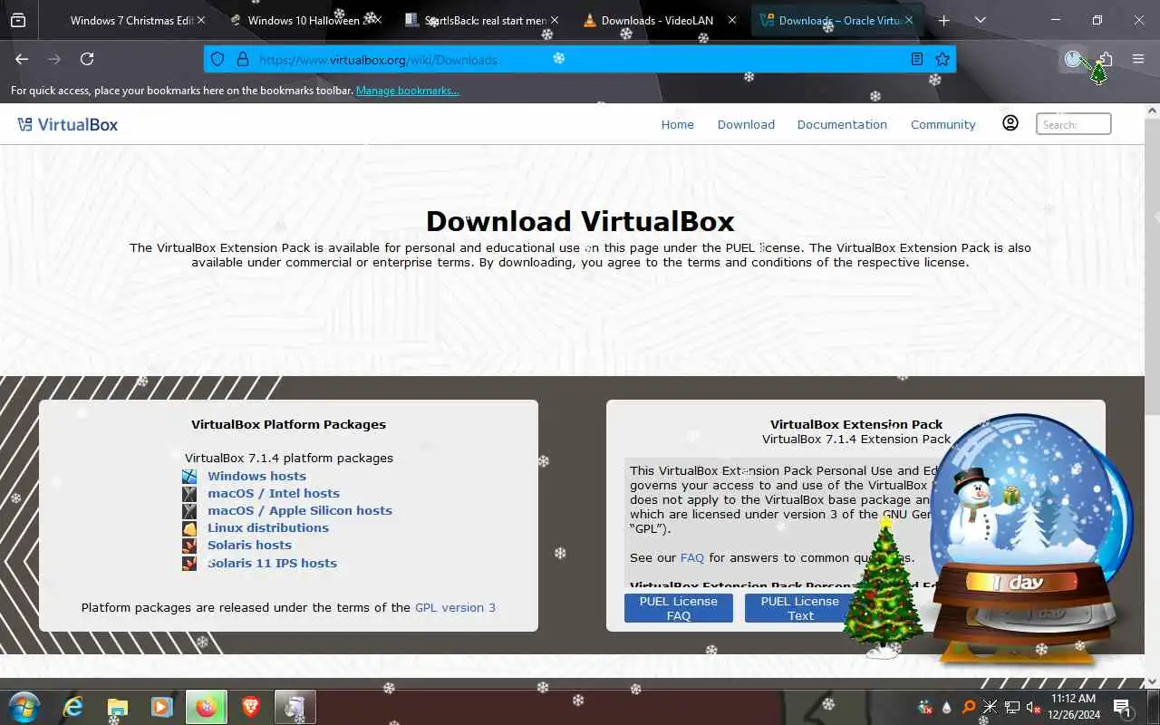Open Windows Media Player on taskbar

point(161,707)
